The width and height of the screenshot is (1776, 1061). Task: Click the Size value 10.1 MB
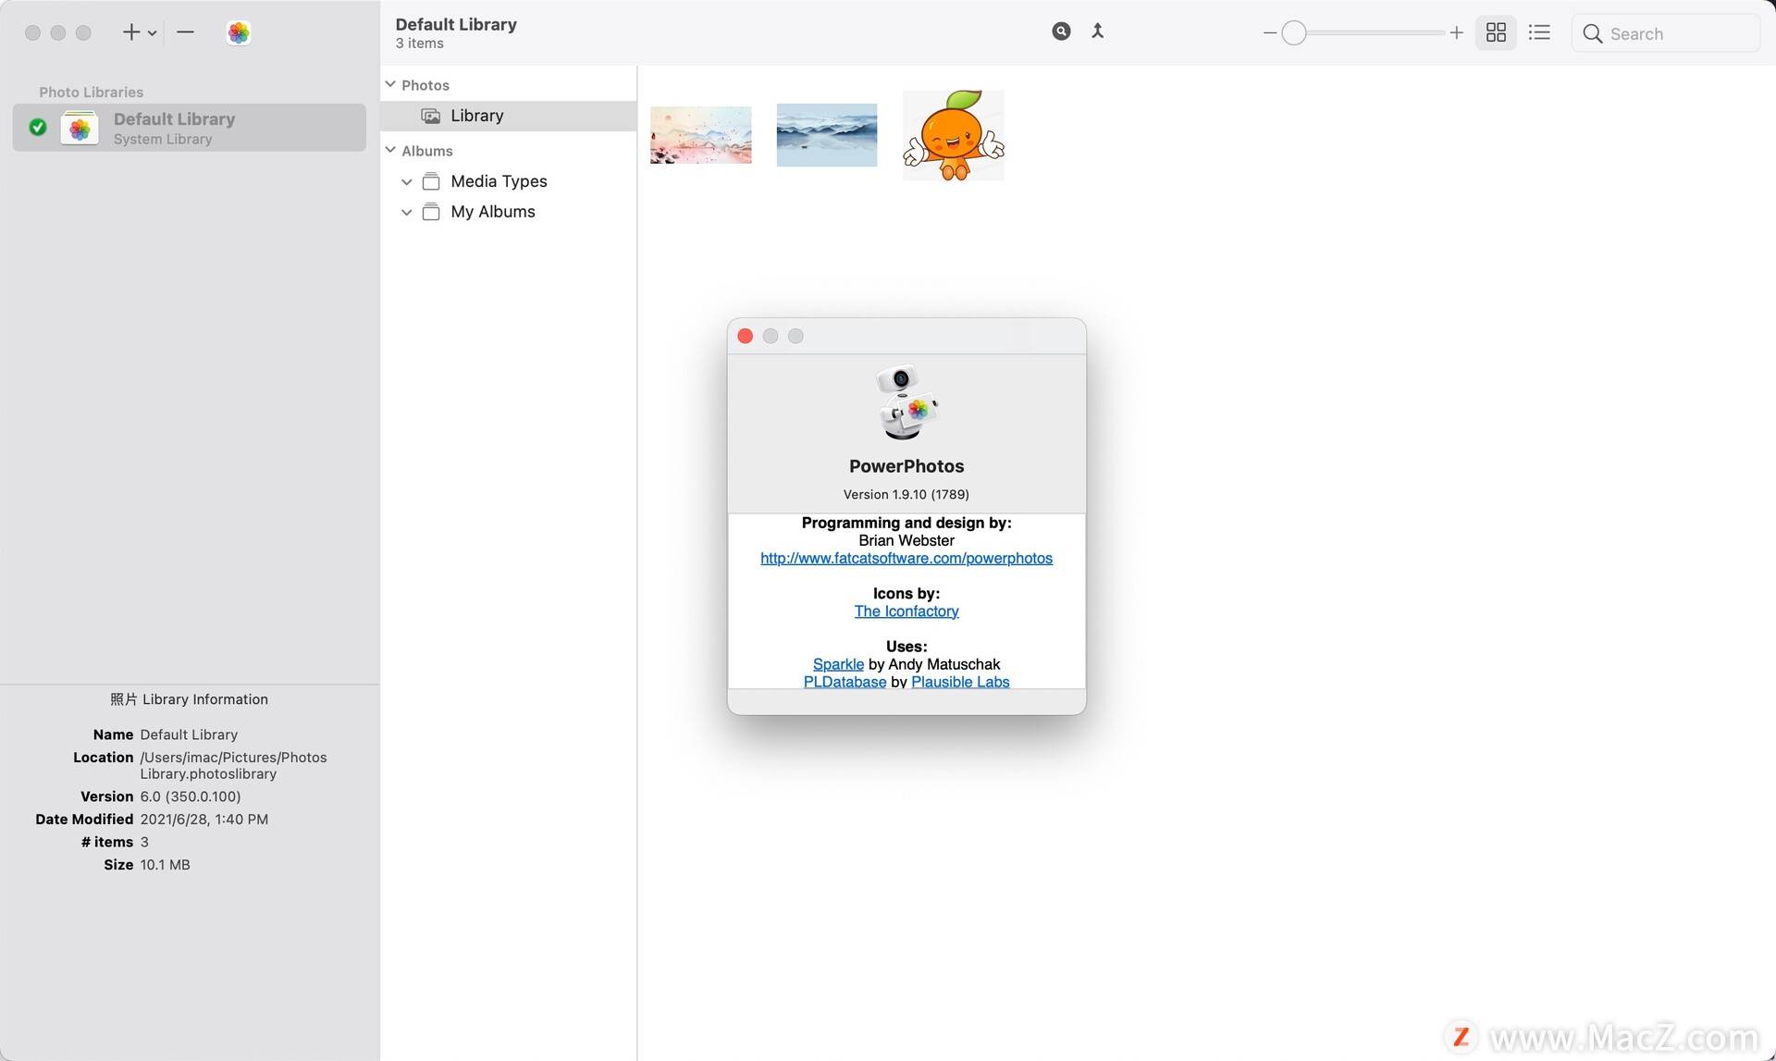click(x=165, y=865)
